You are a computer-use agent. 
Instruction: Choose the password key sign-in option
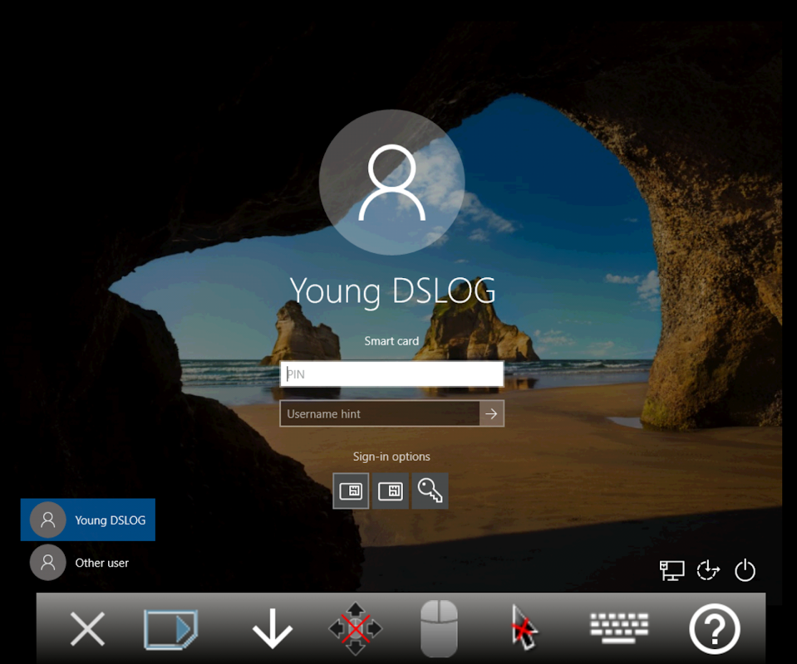click(x=430, y=491)
